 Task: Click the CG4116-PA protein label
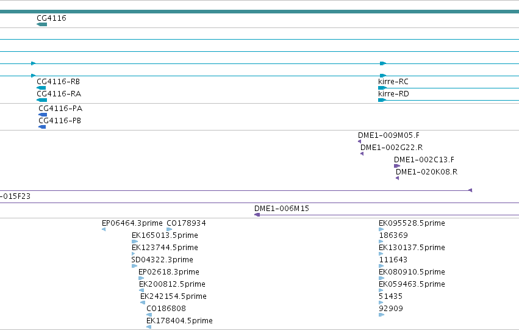(x=60, y=108)
